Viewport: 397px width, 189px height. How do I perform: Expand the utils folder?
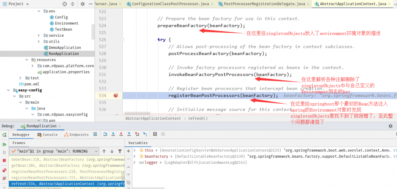point(39,42)
